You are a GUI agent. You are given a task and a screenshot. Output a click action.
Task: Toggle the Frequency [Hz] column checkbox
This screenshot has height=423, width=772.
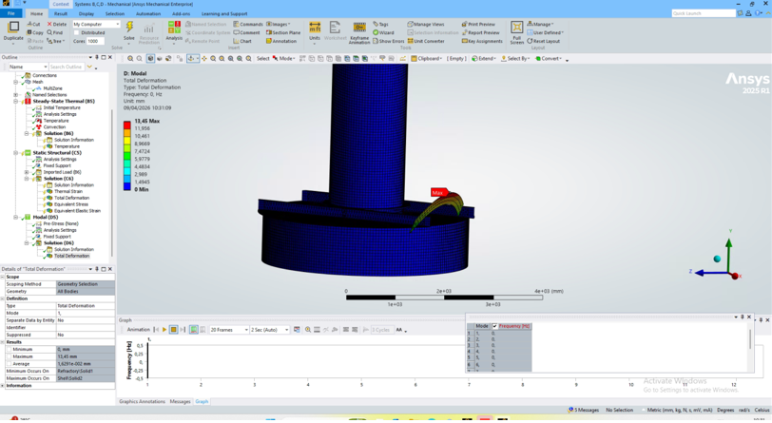pos(494,326)
